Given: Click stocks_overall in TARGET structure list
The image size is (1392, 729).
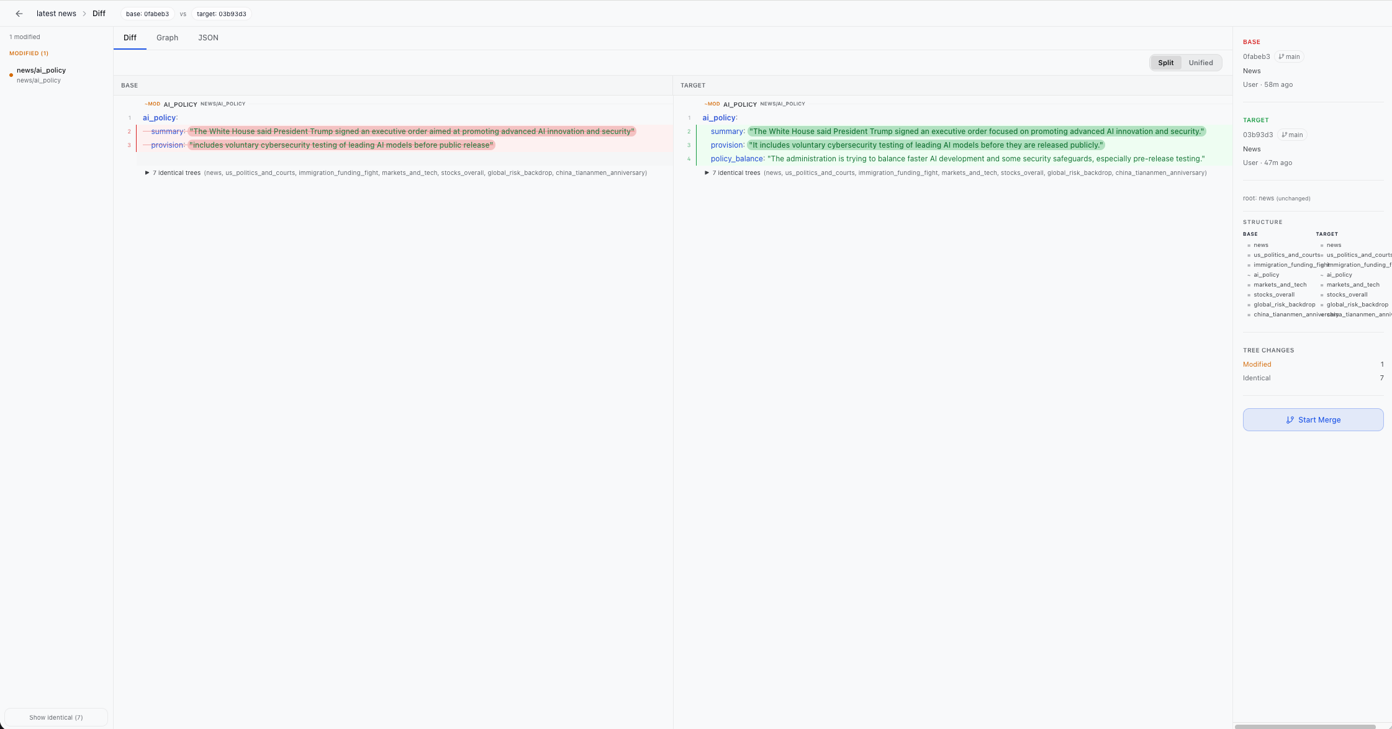Looking at the screenshot, I should click(1347, 295).
